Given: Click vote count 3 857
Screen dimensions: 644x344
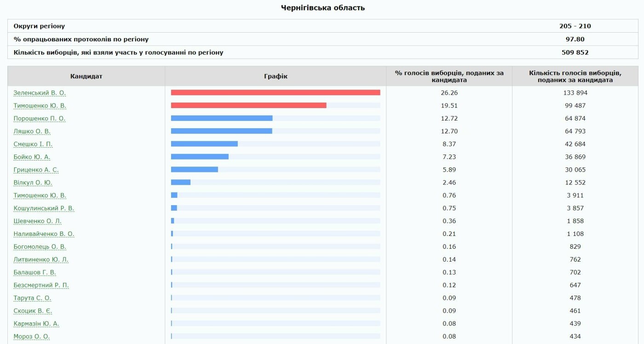Looking at the screenshot, I should tap(575, 208).
